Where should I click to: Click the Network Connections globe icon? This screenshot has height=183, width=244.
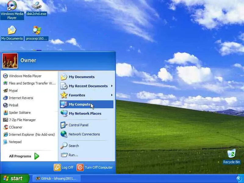[x=64, y=134]
